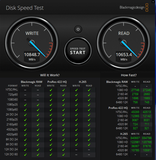Click H.265 1080 HD read value 120766
This screenshot has height=160, width=156.
point(147,142)
